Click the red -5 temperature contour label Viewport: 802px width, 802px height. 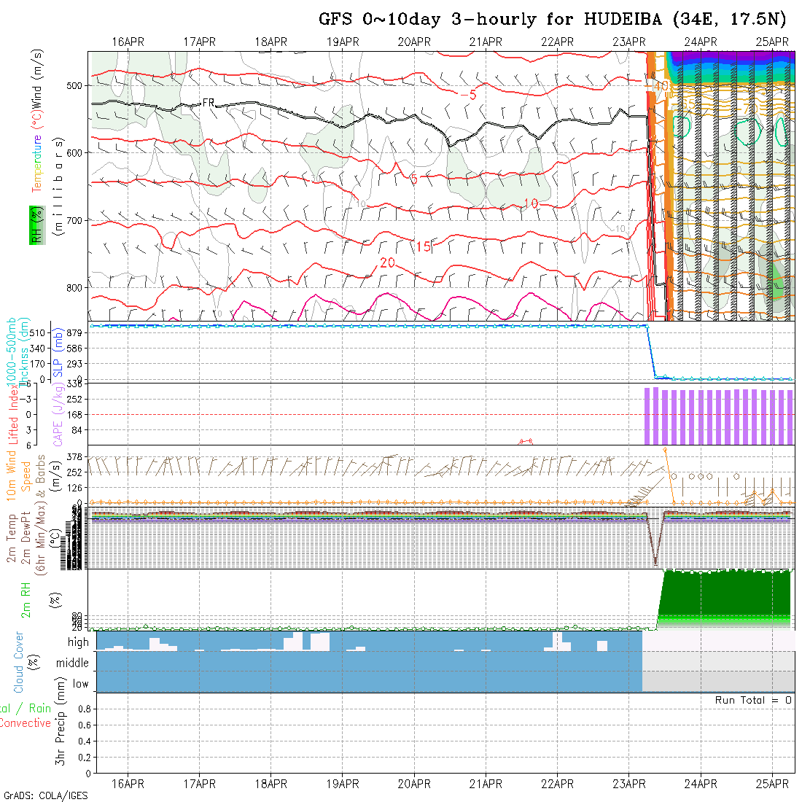tap(469, 95)
